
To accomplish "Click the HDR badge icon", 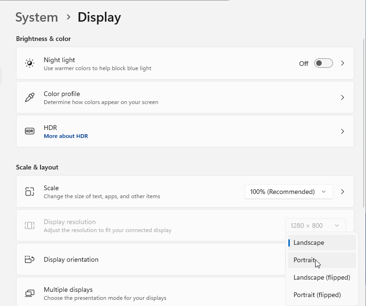I will [30, 131].
